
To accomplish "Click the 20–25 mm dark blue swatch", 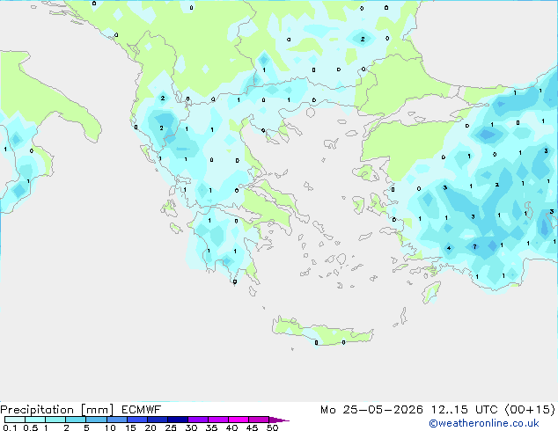I will (x=158, y=420).
